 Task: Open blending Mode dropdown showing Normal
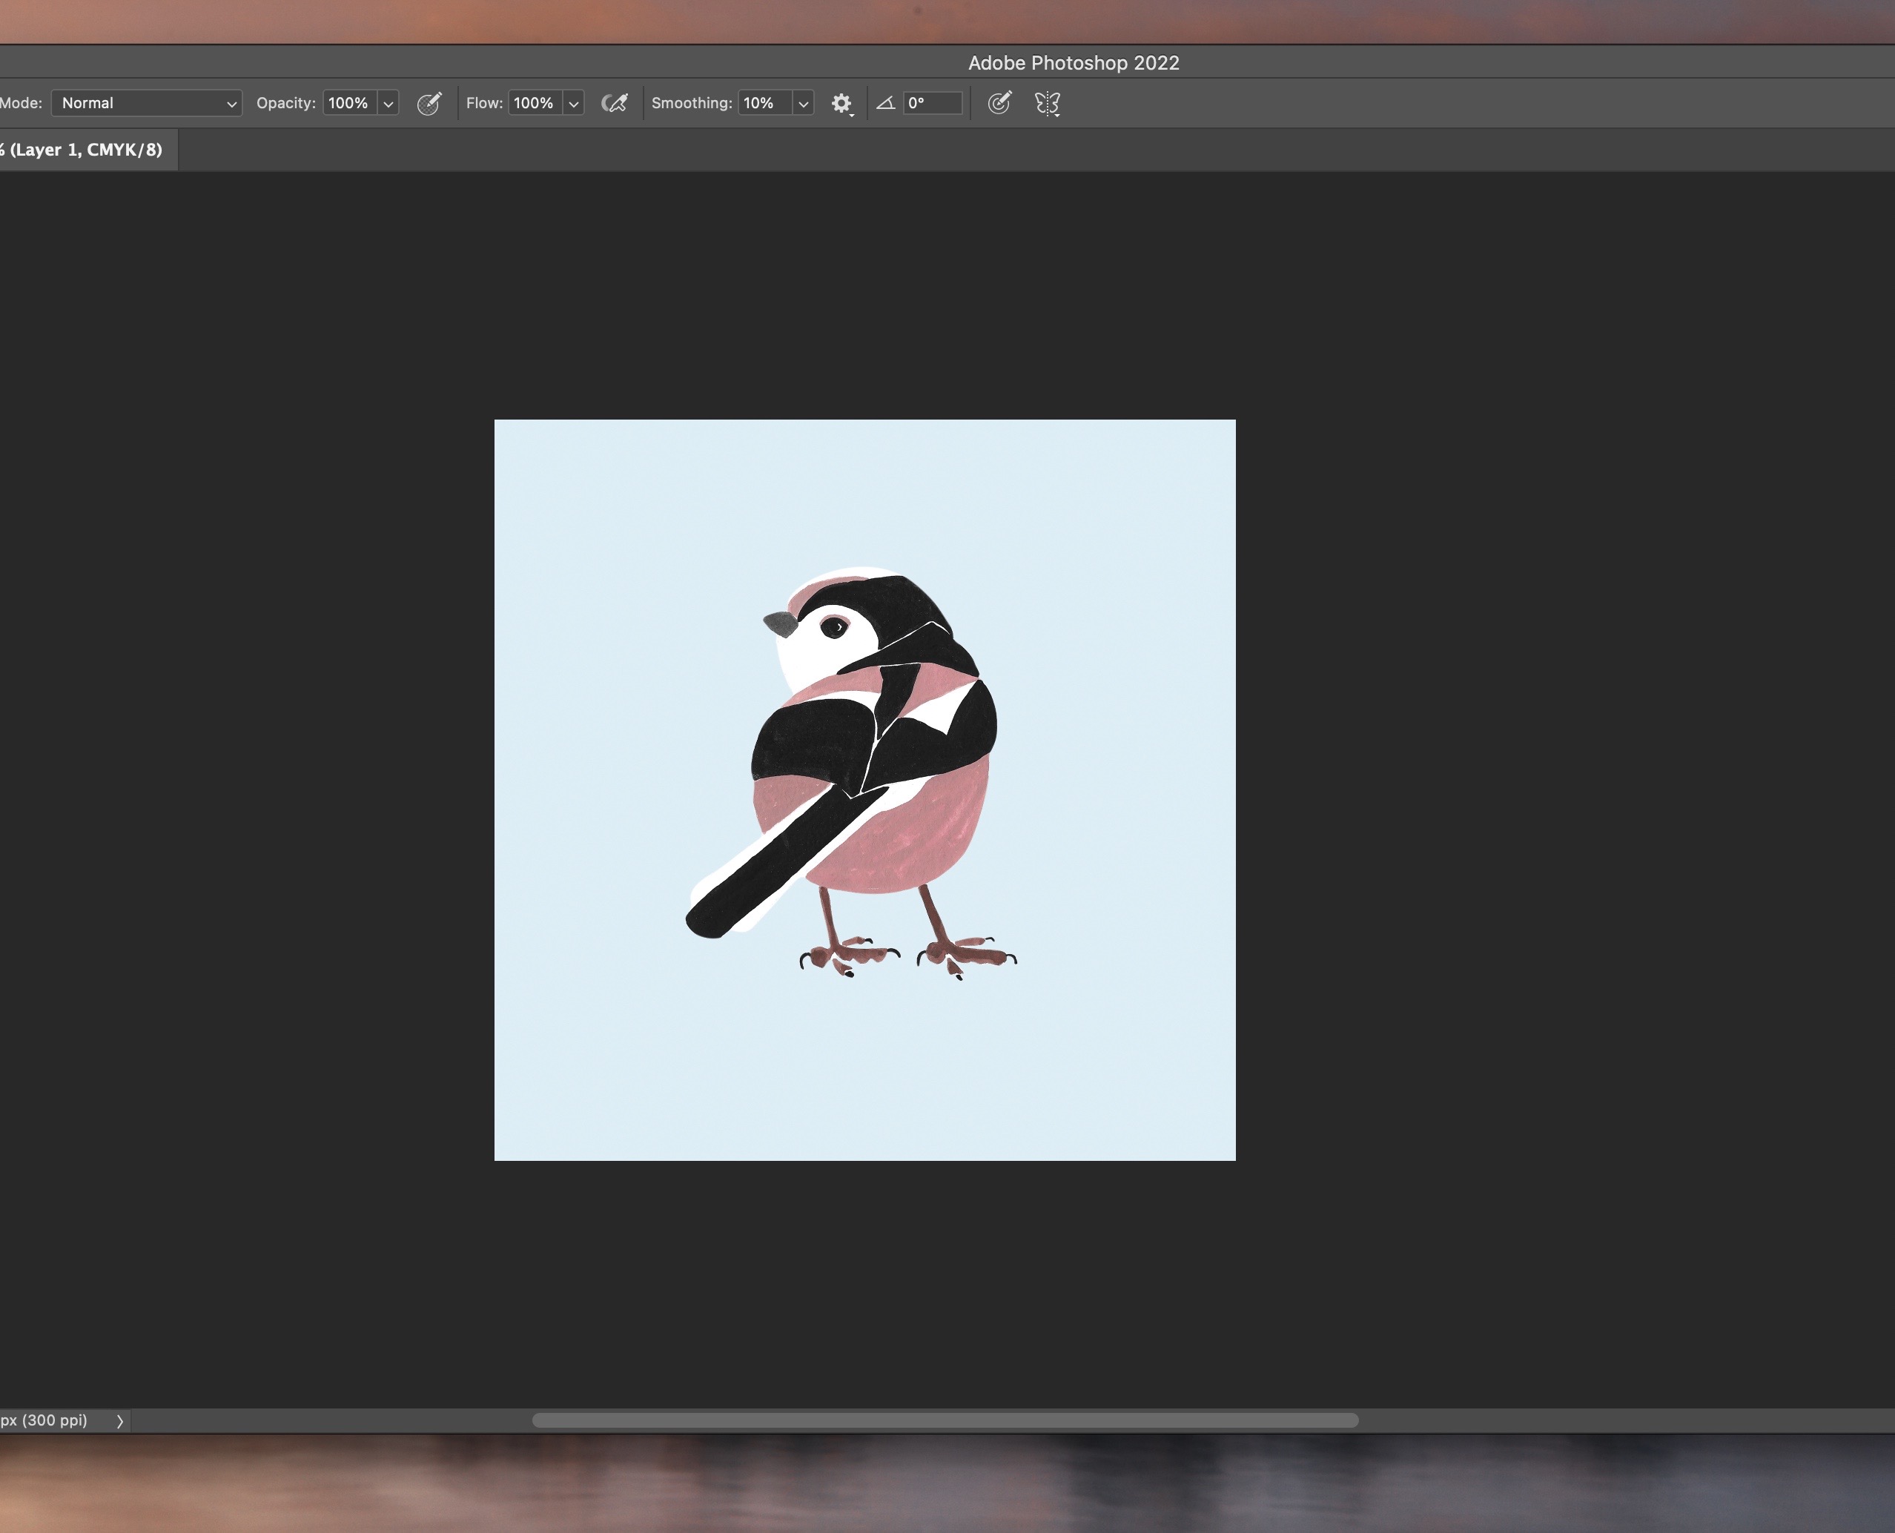[x=147, y=103]
